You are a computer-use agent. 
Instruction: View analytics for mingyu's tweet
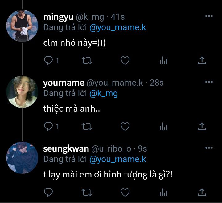163,61
